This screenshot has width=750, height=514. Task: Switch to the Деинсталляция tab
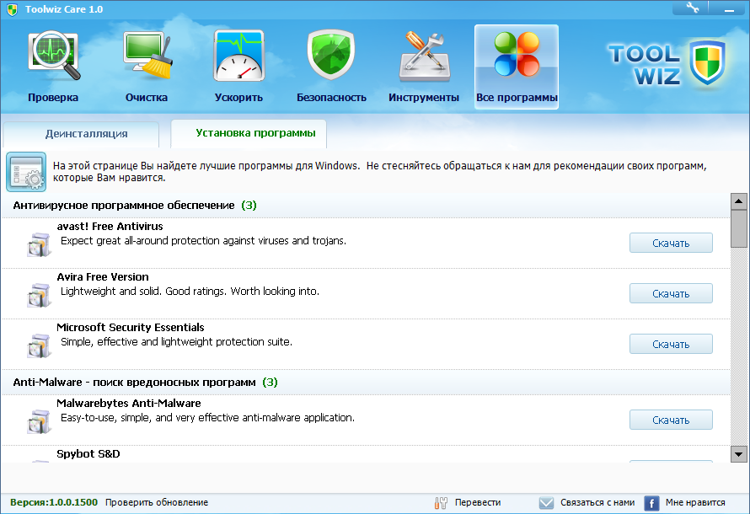click(87, 134)
